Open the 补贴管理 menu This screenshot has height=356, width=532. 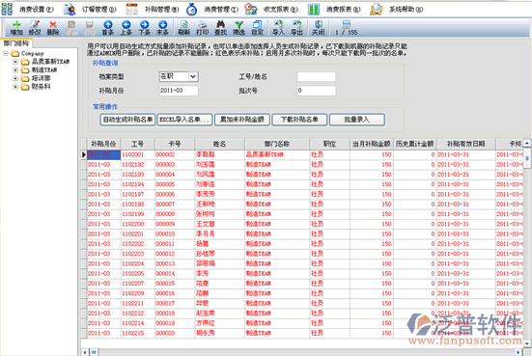pos(153,9)
